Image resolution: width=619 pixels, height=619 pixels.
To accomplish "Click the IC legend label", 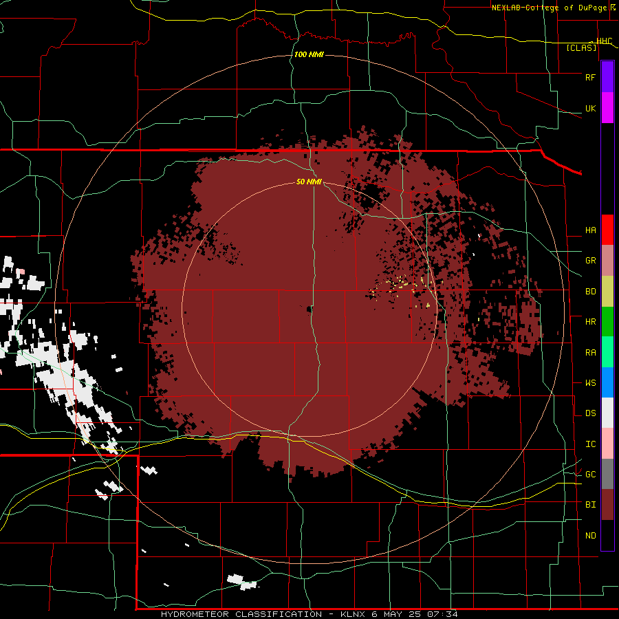I will (590, 444).
